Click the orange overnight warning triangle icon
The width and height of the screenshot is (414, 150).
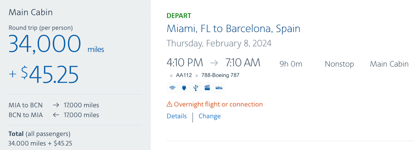[x=169, y=104]
